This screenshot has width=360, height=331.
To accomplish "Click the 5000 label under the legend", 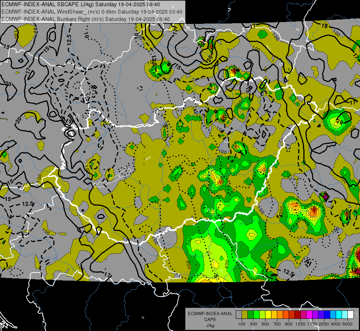I will tap(347, 324).
